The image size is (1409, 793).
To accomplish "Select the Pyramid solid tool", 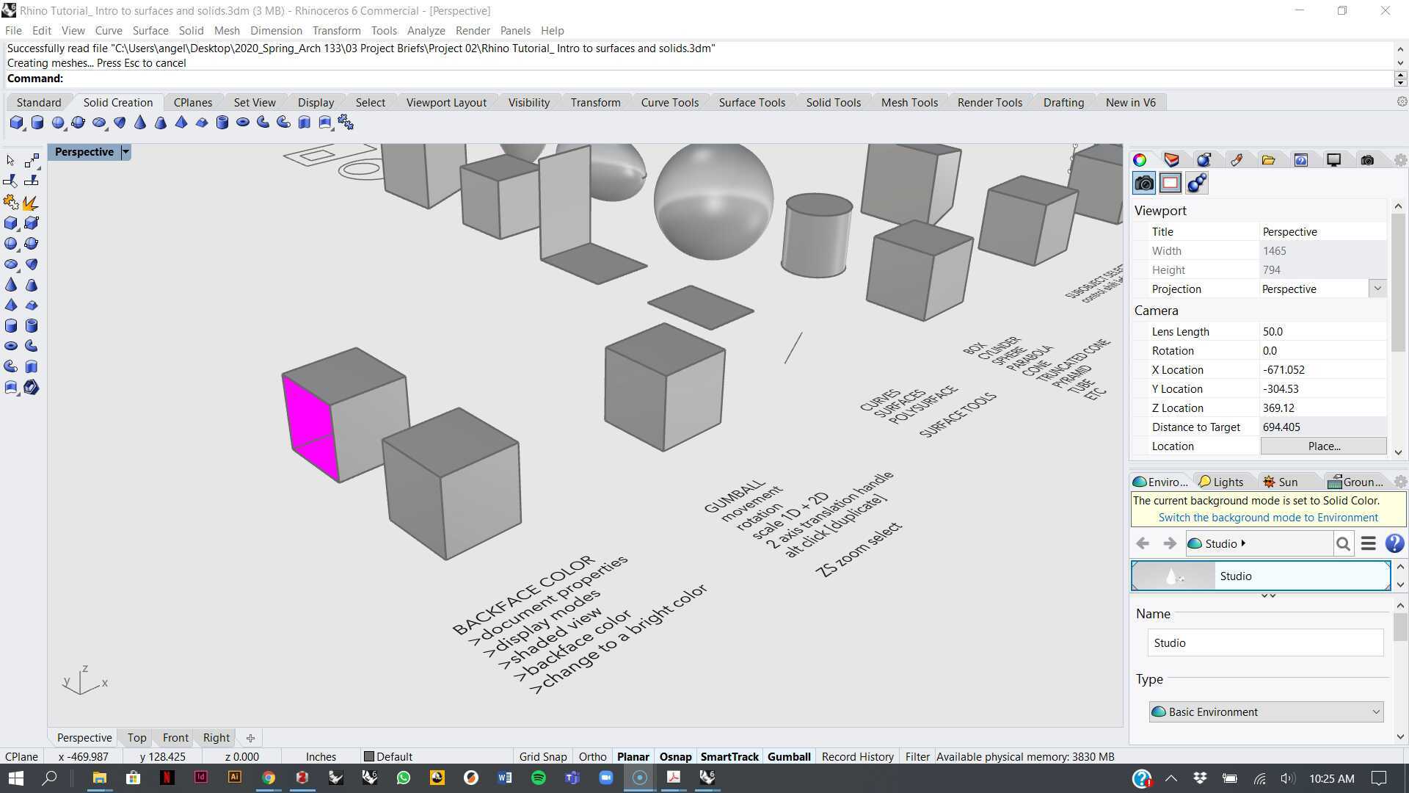I will [x=181, y=123].
